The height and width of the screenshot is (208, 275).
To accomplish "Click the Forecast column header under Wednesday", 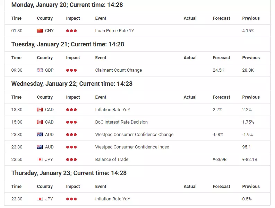I will [x=221, y=97].
